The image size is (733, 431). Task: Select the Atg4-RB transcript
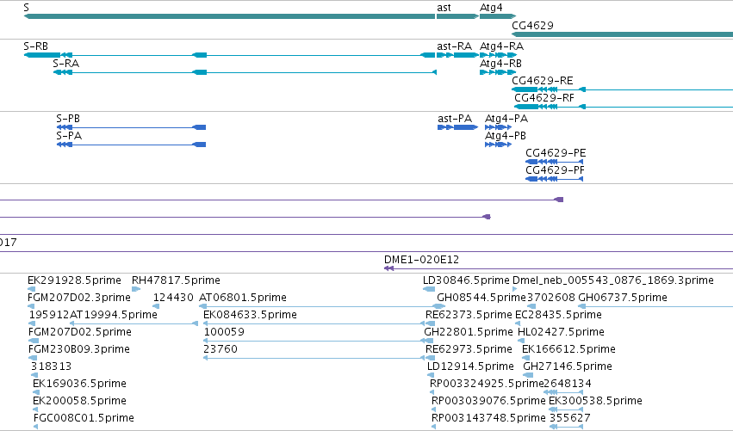(x=498, y=72)
